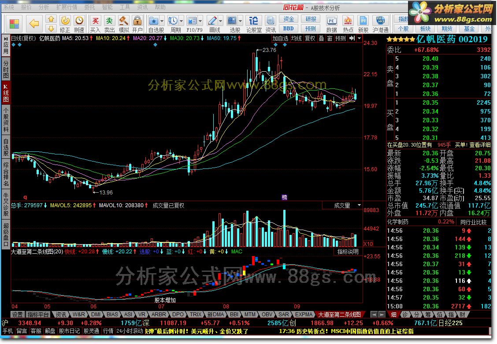The width and height of the screenshot is (497, 344).
Task: Click the four-color home grid icon
Action: 14,24
